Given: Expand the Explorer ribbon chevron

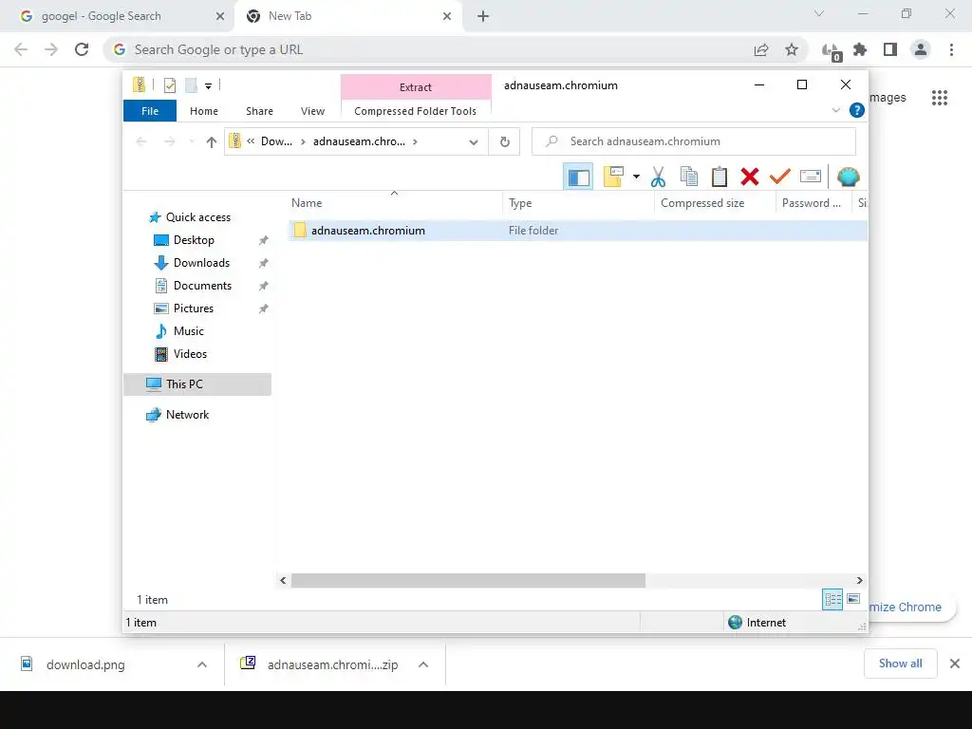Looking at the screenshot, I should pos(835,110).
